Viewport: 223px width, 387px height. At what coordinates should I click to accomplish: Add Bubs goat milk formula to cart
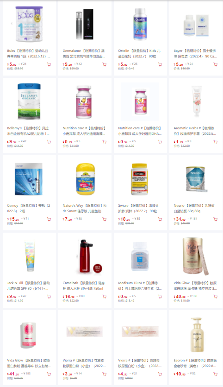tap(49, 64)
